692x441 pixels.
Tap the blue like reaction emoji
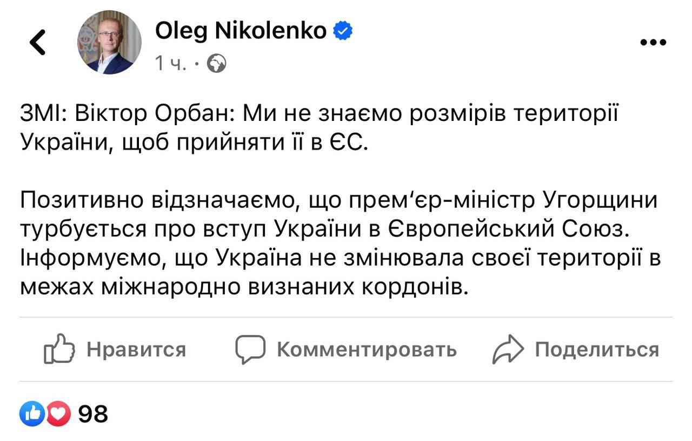tap(31, 415)
